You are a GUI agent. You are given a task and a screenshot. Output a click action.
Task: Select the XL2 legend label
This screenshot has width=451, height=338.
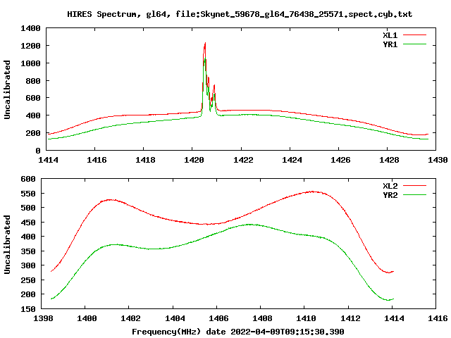tap(390, 186)
